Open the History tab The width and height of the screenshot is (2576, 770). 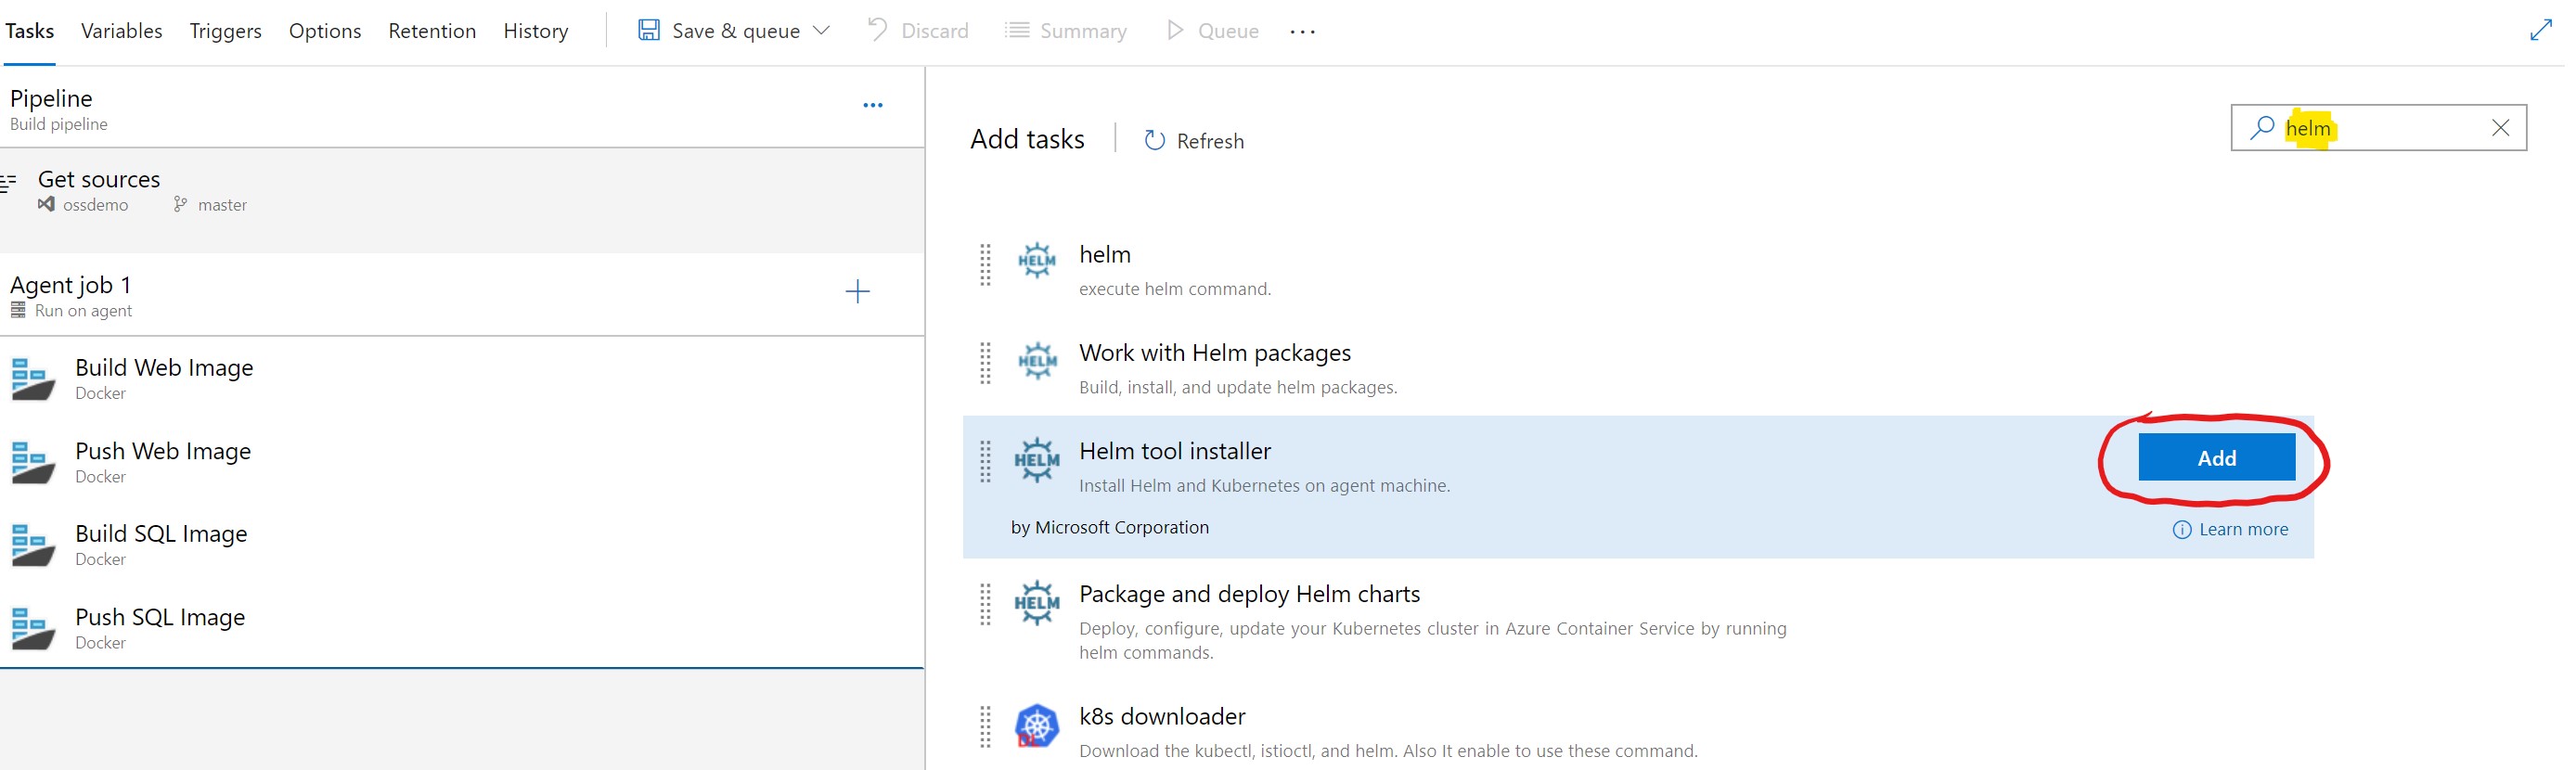point(536,31)
